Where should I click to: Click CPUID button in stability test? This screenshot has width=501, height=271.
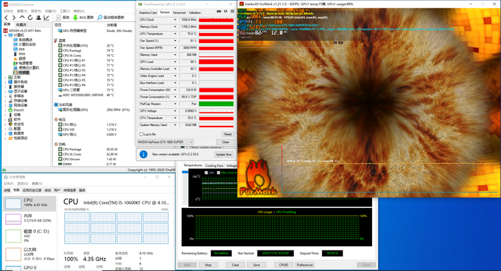pyautogui.click(x=283, y=265)
